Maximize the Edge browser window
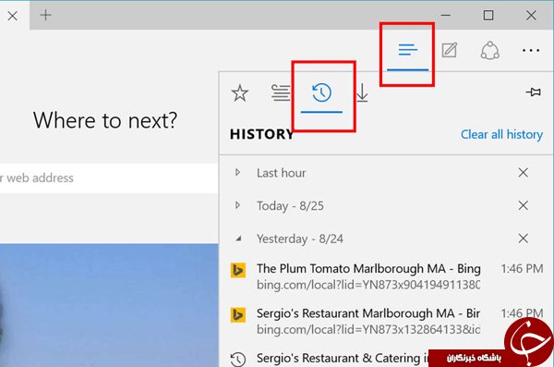554x367 pixels. pos(488,15)
